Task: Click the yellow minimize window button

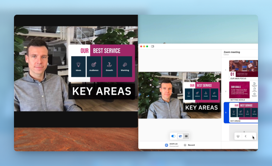Action: 144,46
